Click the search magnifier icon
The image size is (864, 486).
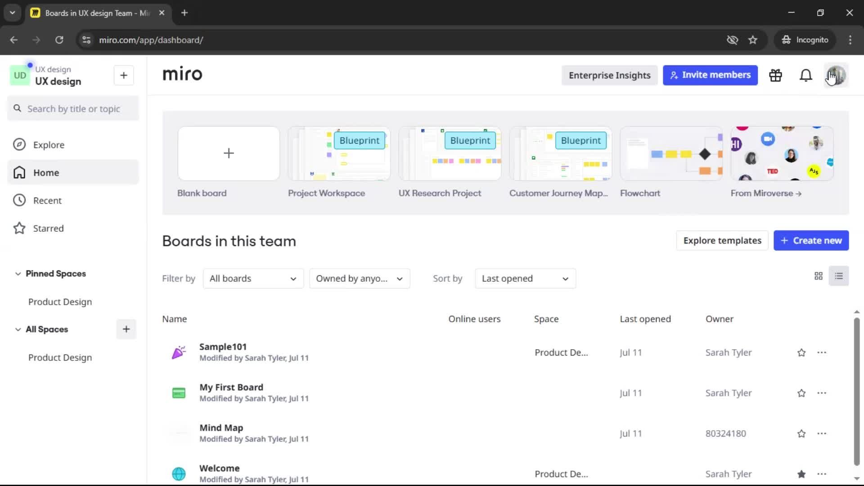tap(17, 108)
